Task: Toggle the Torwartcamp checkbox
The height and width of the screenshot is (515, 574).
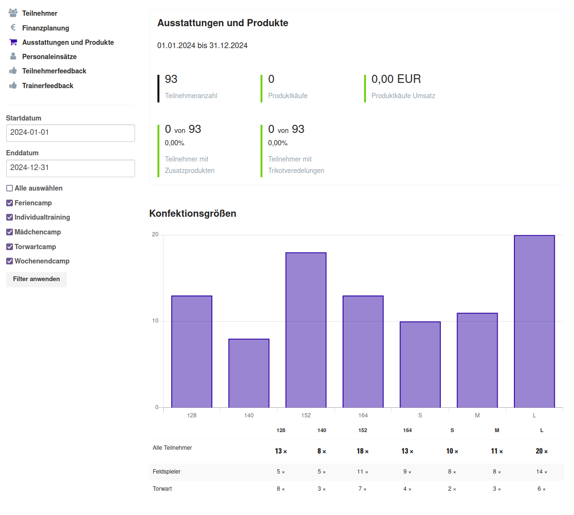Action: (10, 247)
